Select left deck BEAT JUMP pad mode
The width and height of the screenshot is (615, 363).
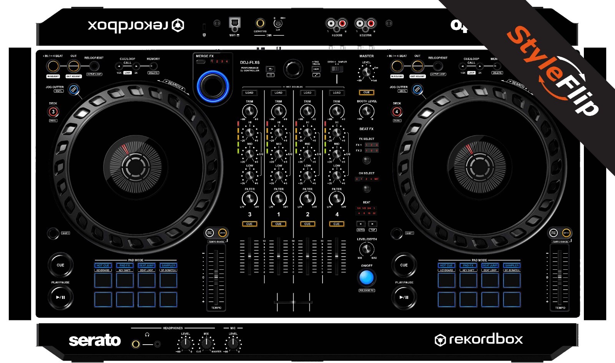click(x=146, y=265)
